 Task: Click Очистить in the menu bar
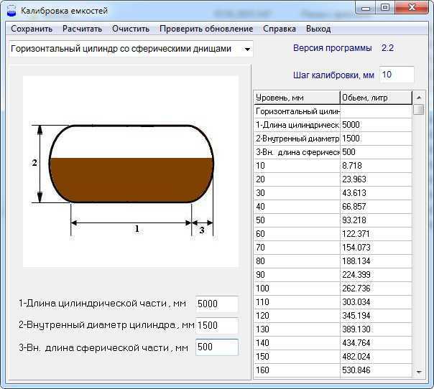click(131, 29)
